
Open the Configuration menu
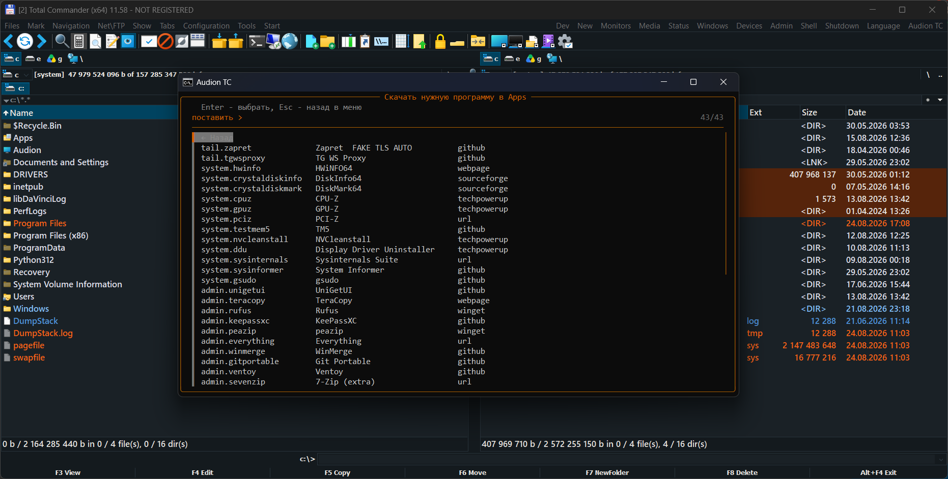pos(206,26)
